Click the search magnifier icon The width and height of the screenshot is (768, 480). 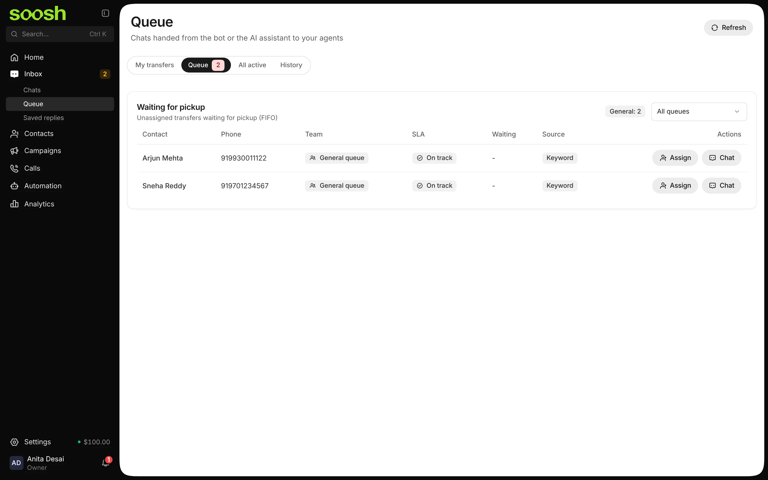[14, 34]
